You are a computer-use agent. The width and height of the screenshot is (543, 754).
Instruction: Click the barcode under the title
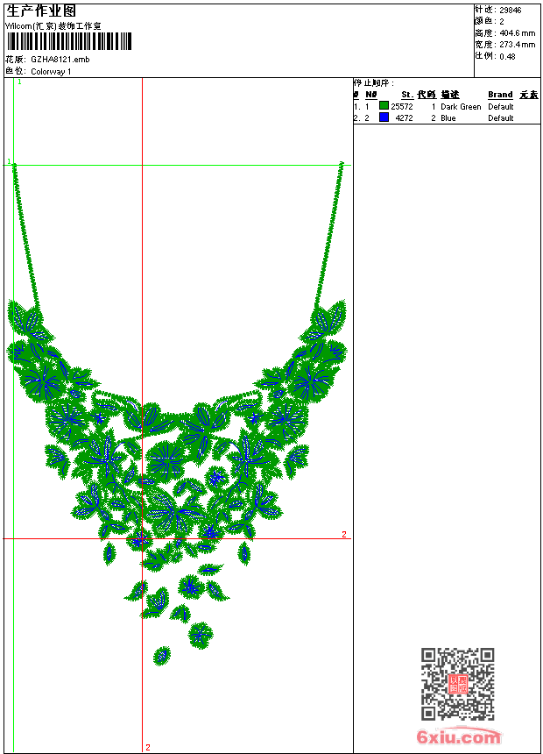pyautogui.click(x=68, y=41)
